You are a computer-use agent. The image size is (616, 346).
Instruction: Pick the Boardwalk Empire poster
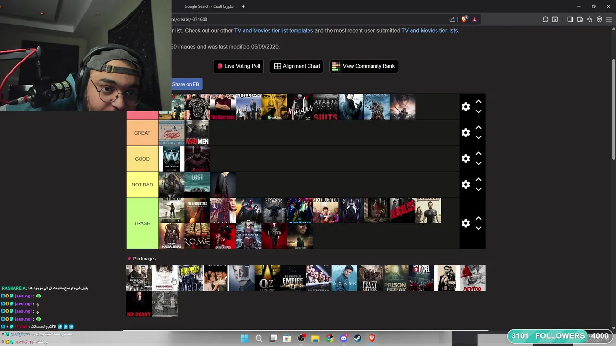click(x=293, y=278)
